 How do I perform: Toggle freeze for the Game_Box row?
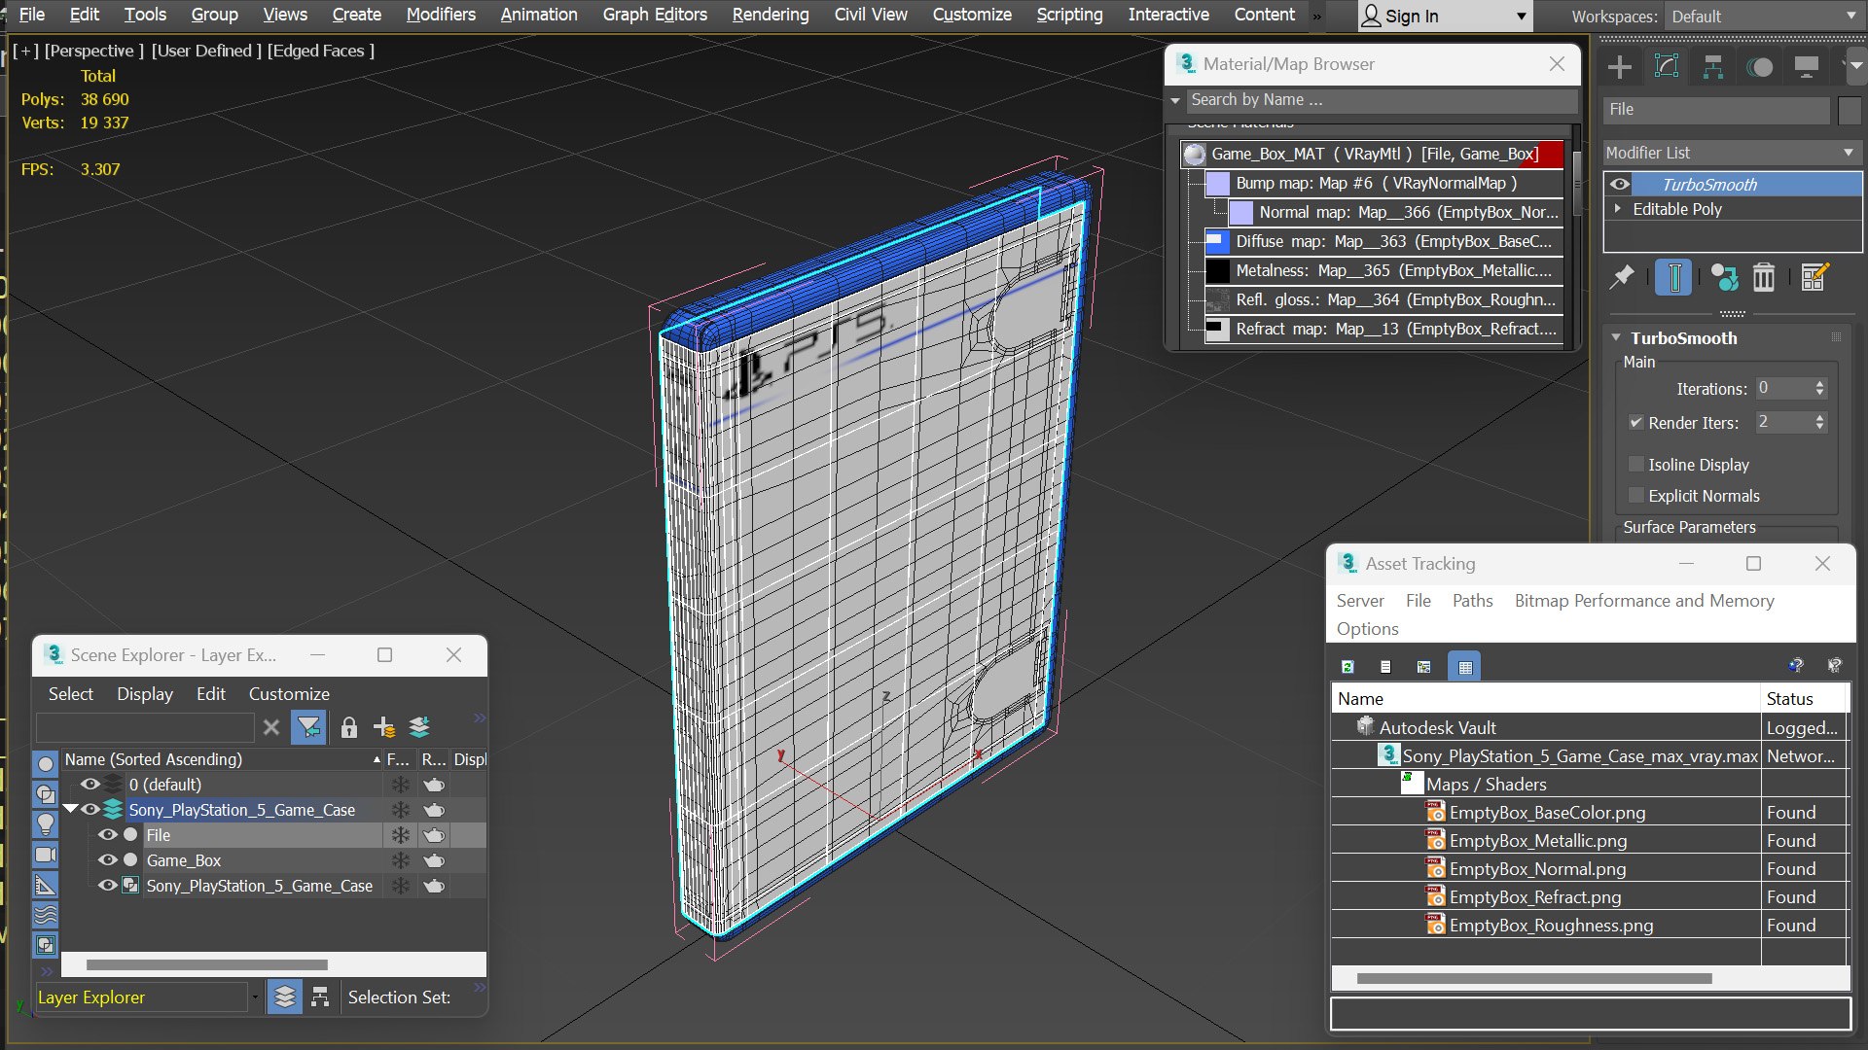point(400,860)
